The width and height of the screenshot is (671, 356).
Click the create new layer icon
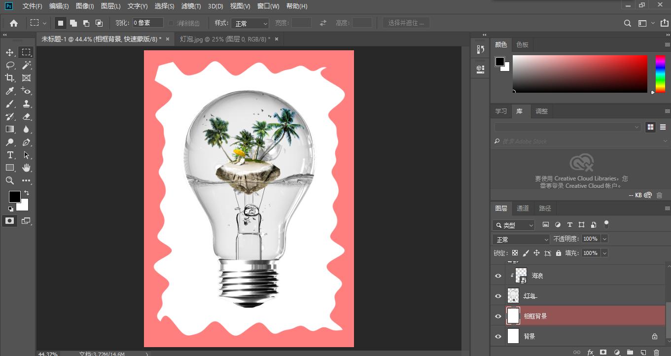coord(643,352)
